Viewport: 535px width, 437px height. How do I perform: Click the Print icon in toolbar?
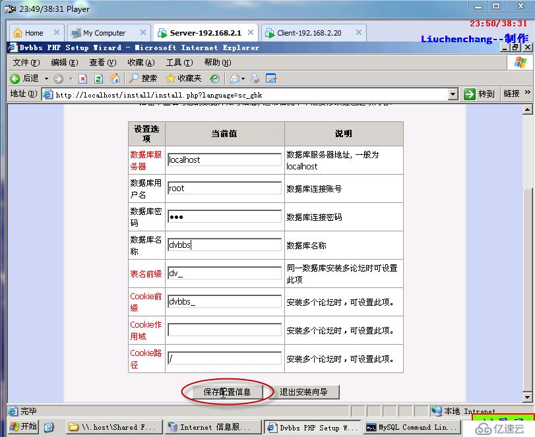point(255,78)
